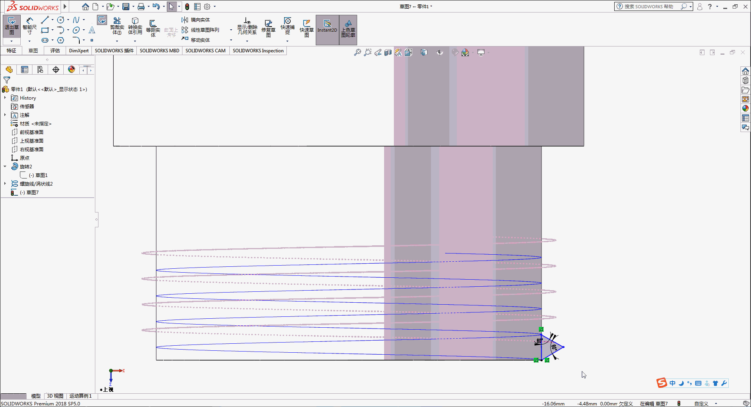
Task: Expand the History folder in feature tree
Action: (5, 98)
